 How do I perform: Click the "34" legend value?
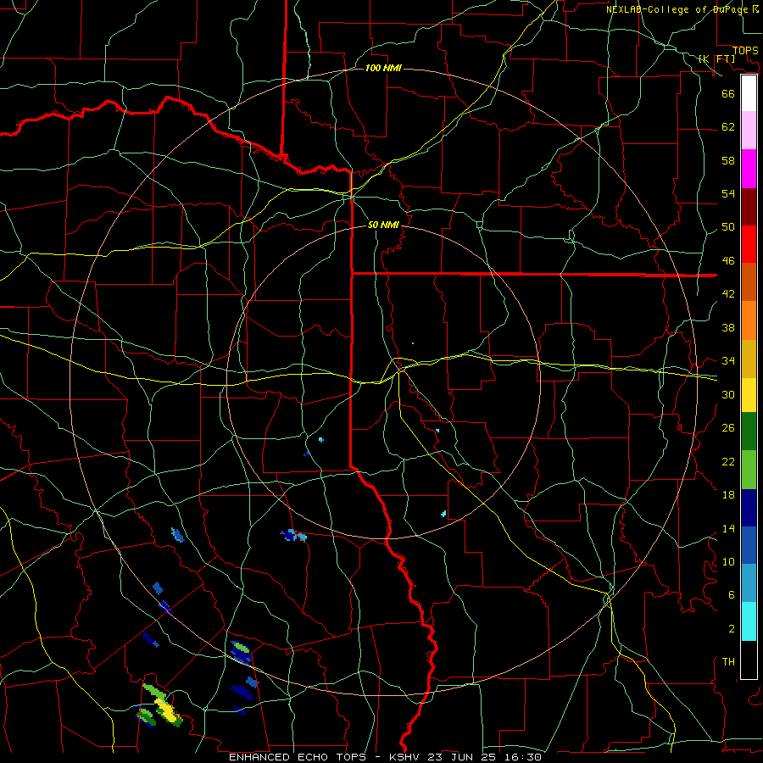(x=728, y=361)
